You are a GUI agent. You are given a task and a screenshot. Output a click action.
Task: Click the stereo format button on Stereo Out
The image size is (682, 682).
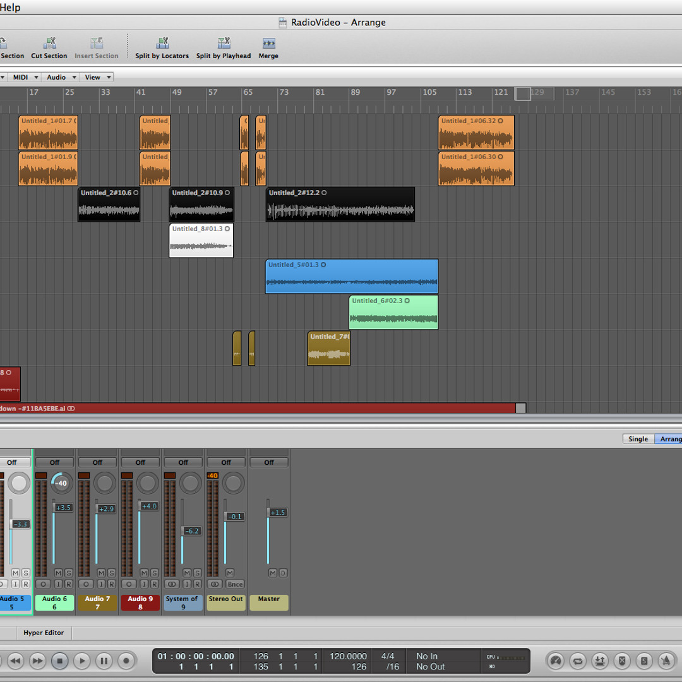pyautogui.click(x=215, y=584)
